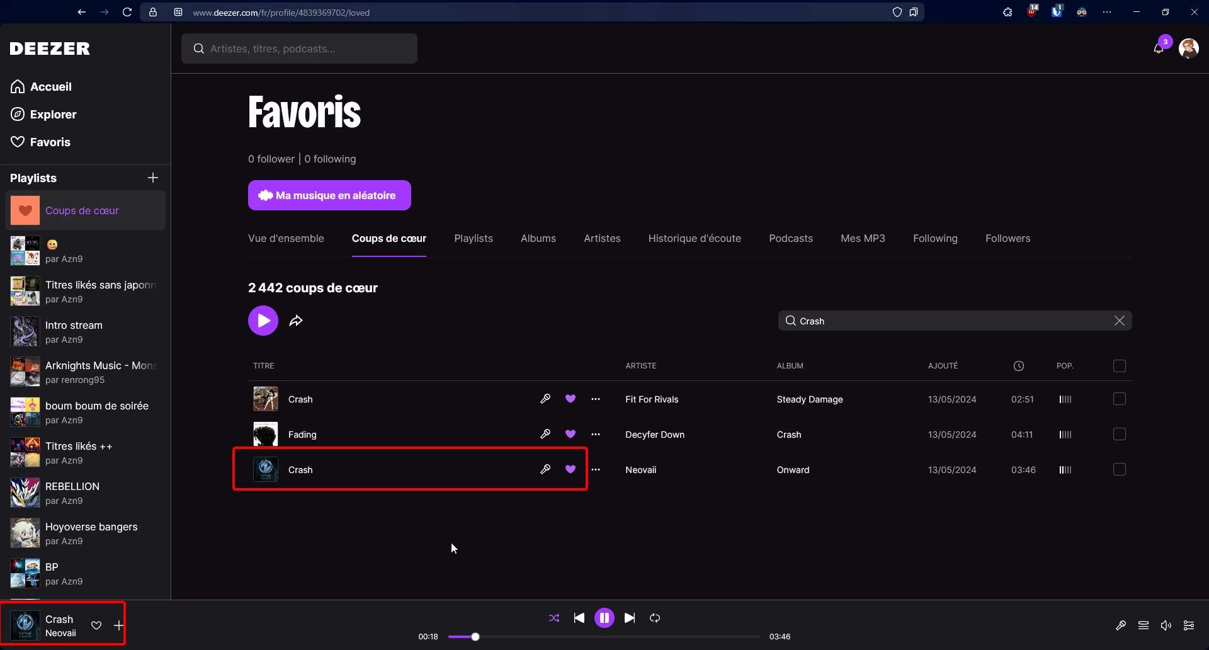
Task: Open browser extensions puzzle icon
Action: (1007, 12)
